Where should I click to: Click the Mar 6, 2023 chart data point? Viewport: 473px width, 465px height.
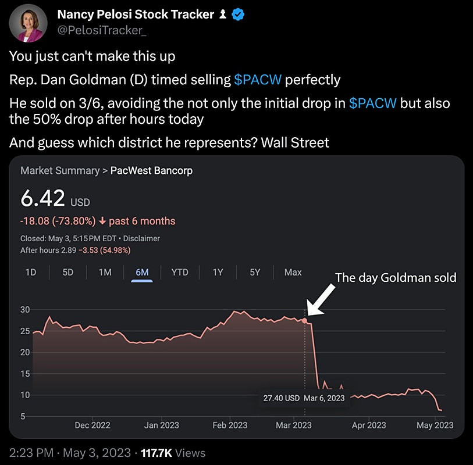click(x=304, y=321)
